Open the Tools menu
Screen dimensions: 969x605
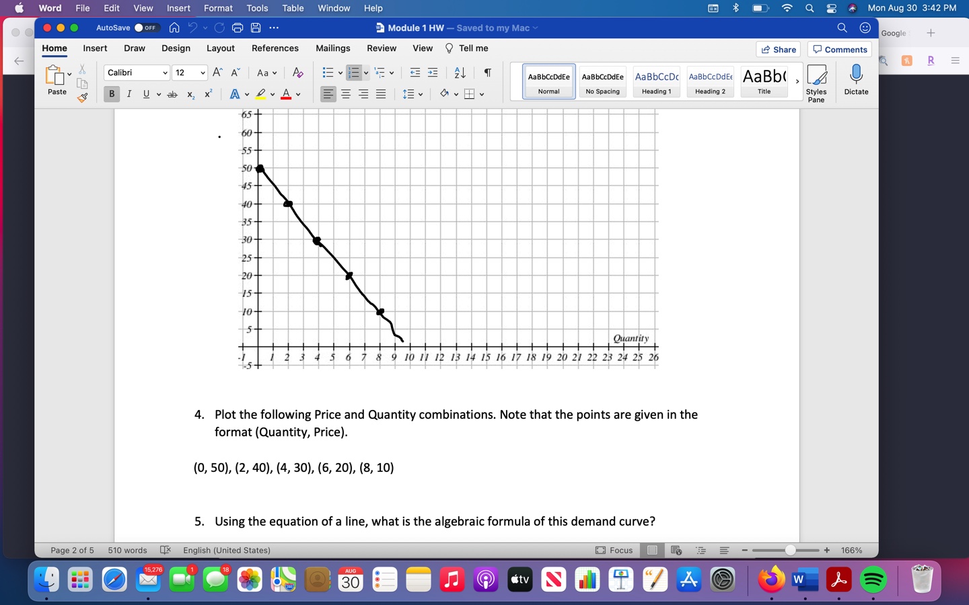click(x=256, y=8)
